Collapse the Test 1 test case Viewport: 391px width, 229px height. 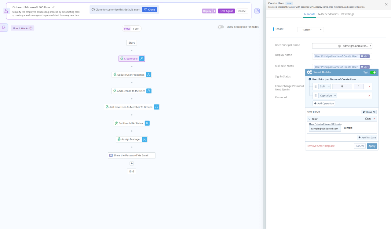[x=309, y=119]
